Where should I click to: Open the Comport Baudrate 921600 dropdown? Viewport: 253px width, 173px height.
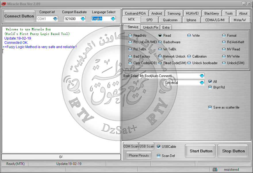click(83, 19)
